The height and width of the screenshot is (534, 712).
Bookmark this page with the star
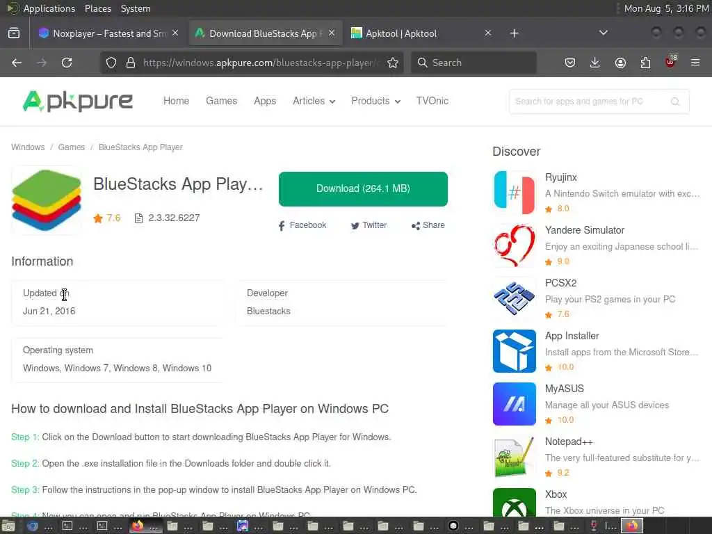(x=393, y=63)
